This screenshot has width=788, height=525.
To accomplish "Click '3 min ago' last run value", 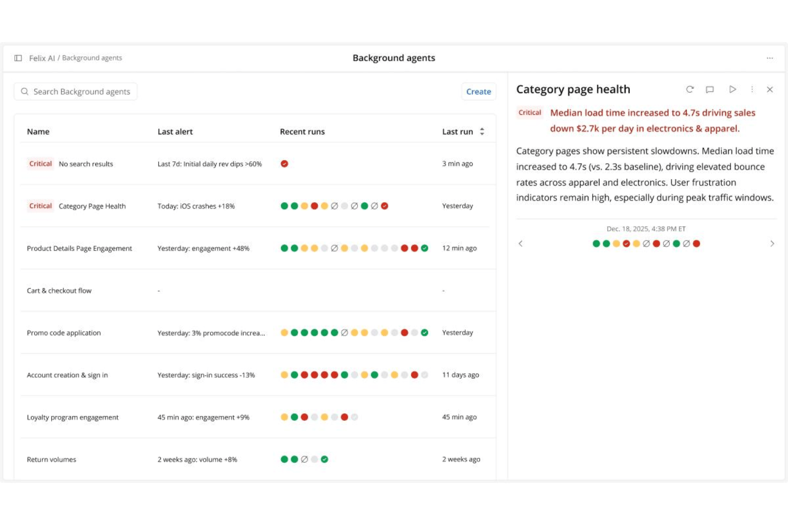I will 457,164.
